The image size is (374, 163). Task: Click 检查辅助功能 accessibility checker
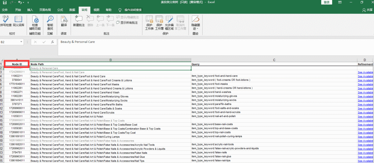35,23
